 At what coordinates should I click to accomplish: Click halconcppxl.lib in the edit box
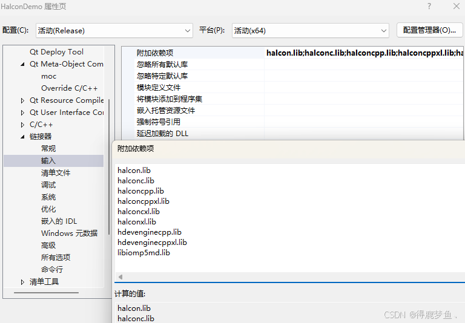click(x=143, y=201)
